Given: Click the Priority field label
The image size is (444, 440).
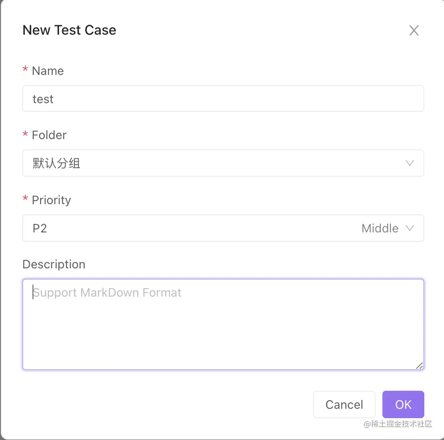Looking at the screenshot, I should coord(51,200).
